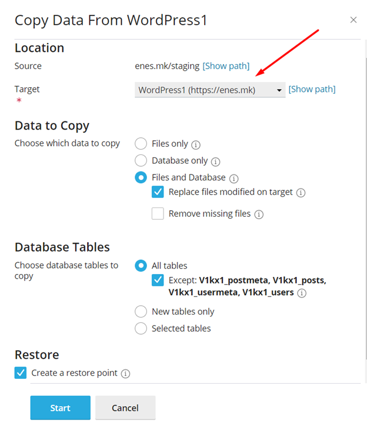
Task: Click info icon after excepted tables list
Action: pyautogui.click(x=302, y=293)
